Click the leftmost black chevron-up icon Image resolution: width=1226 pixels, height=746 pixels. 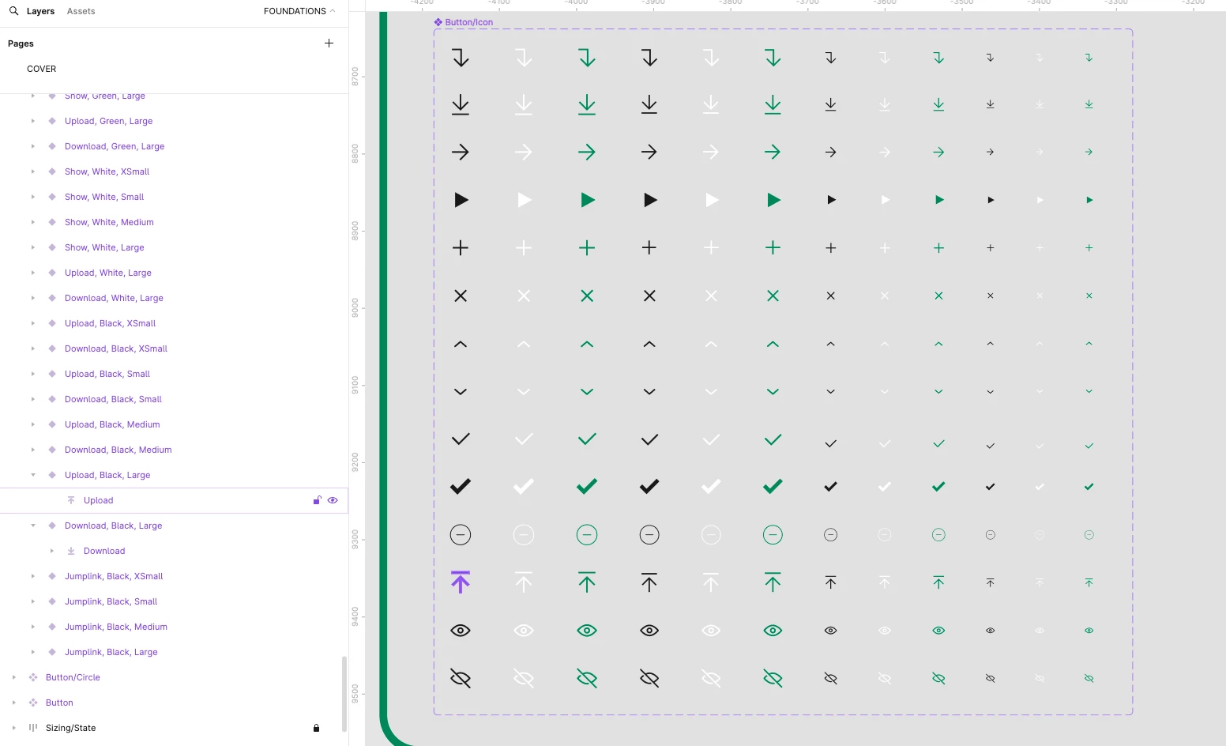461,345
